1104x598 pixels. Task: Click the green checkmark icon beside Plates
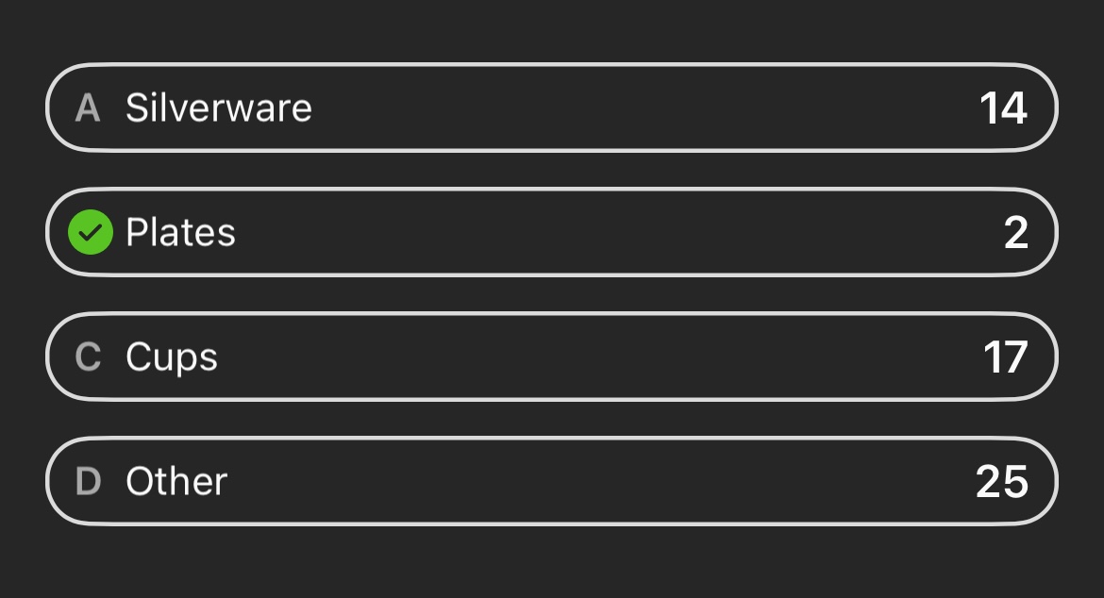[x=91, y=232]
